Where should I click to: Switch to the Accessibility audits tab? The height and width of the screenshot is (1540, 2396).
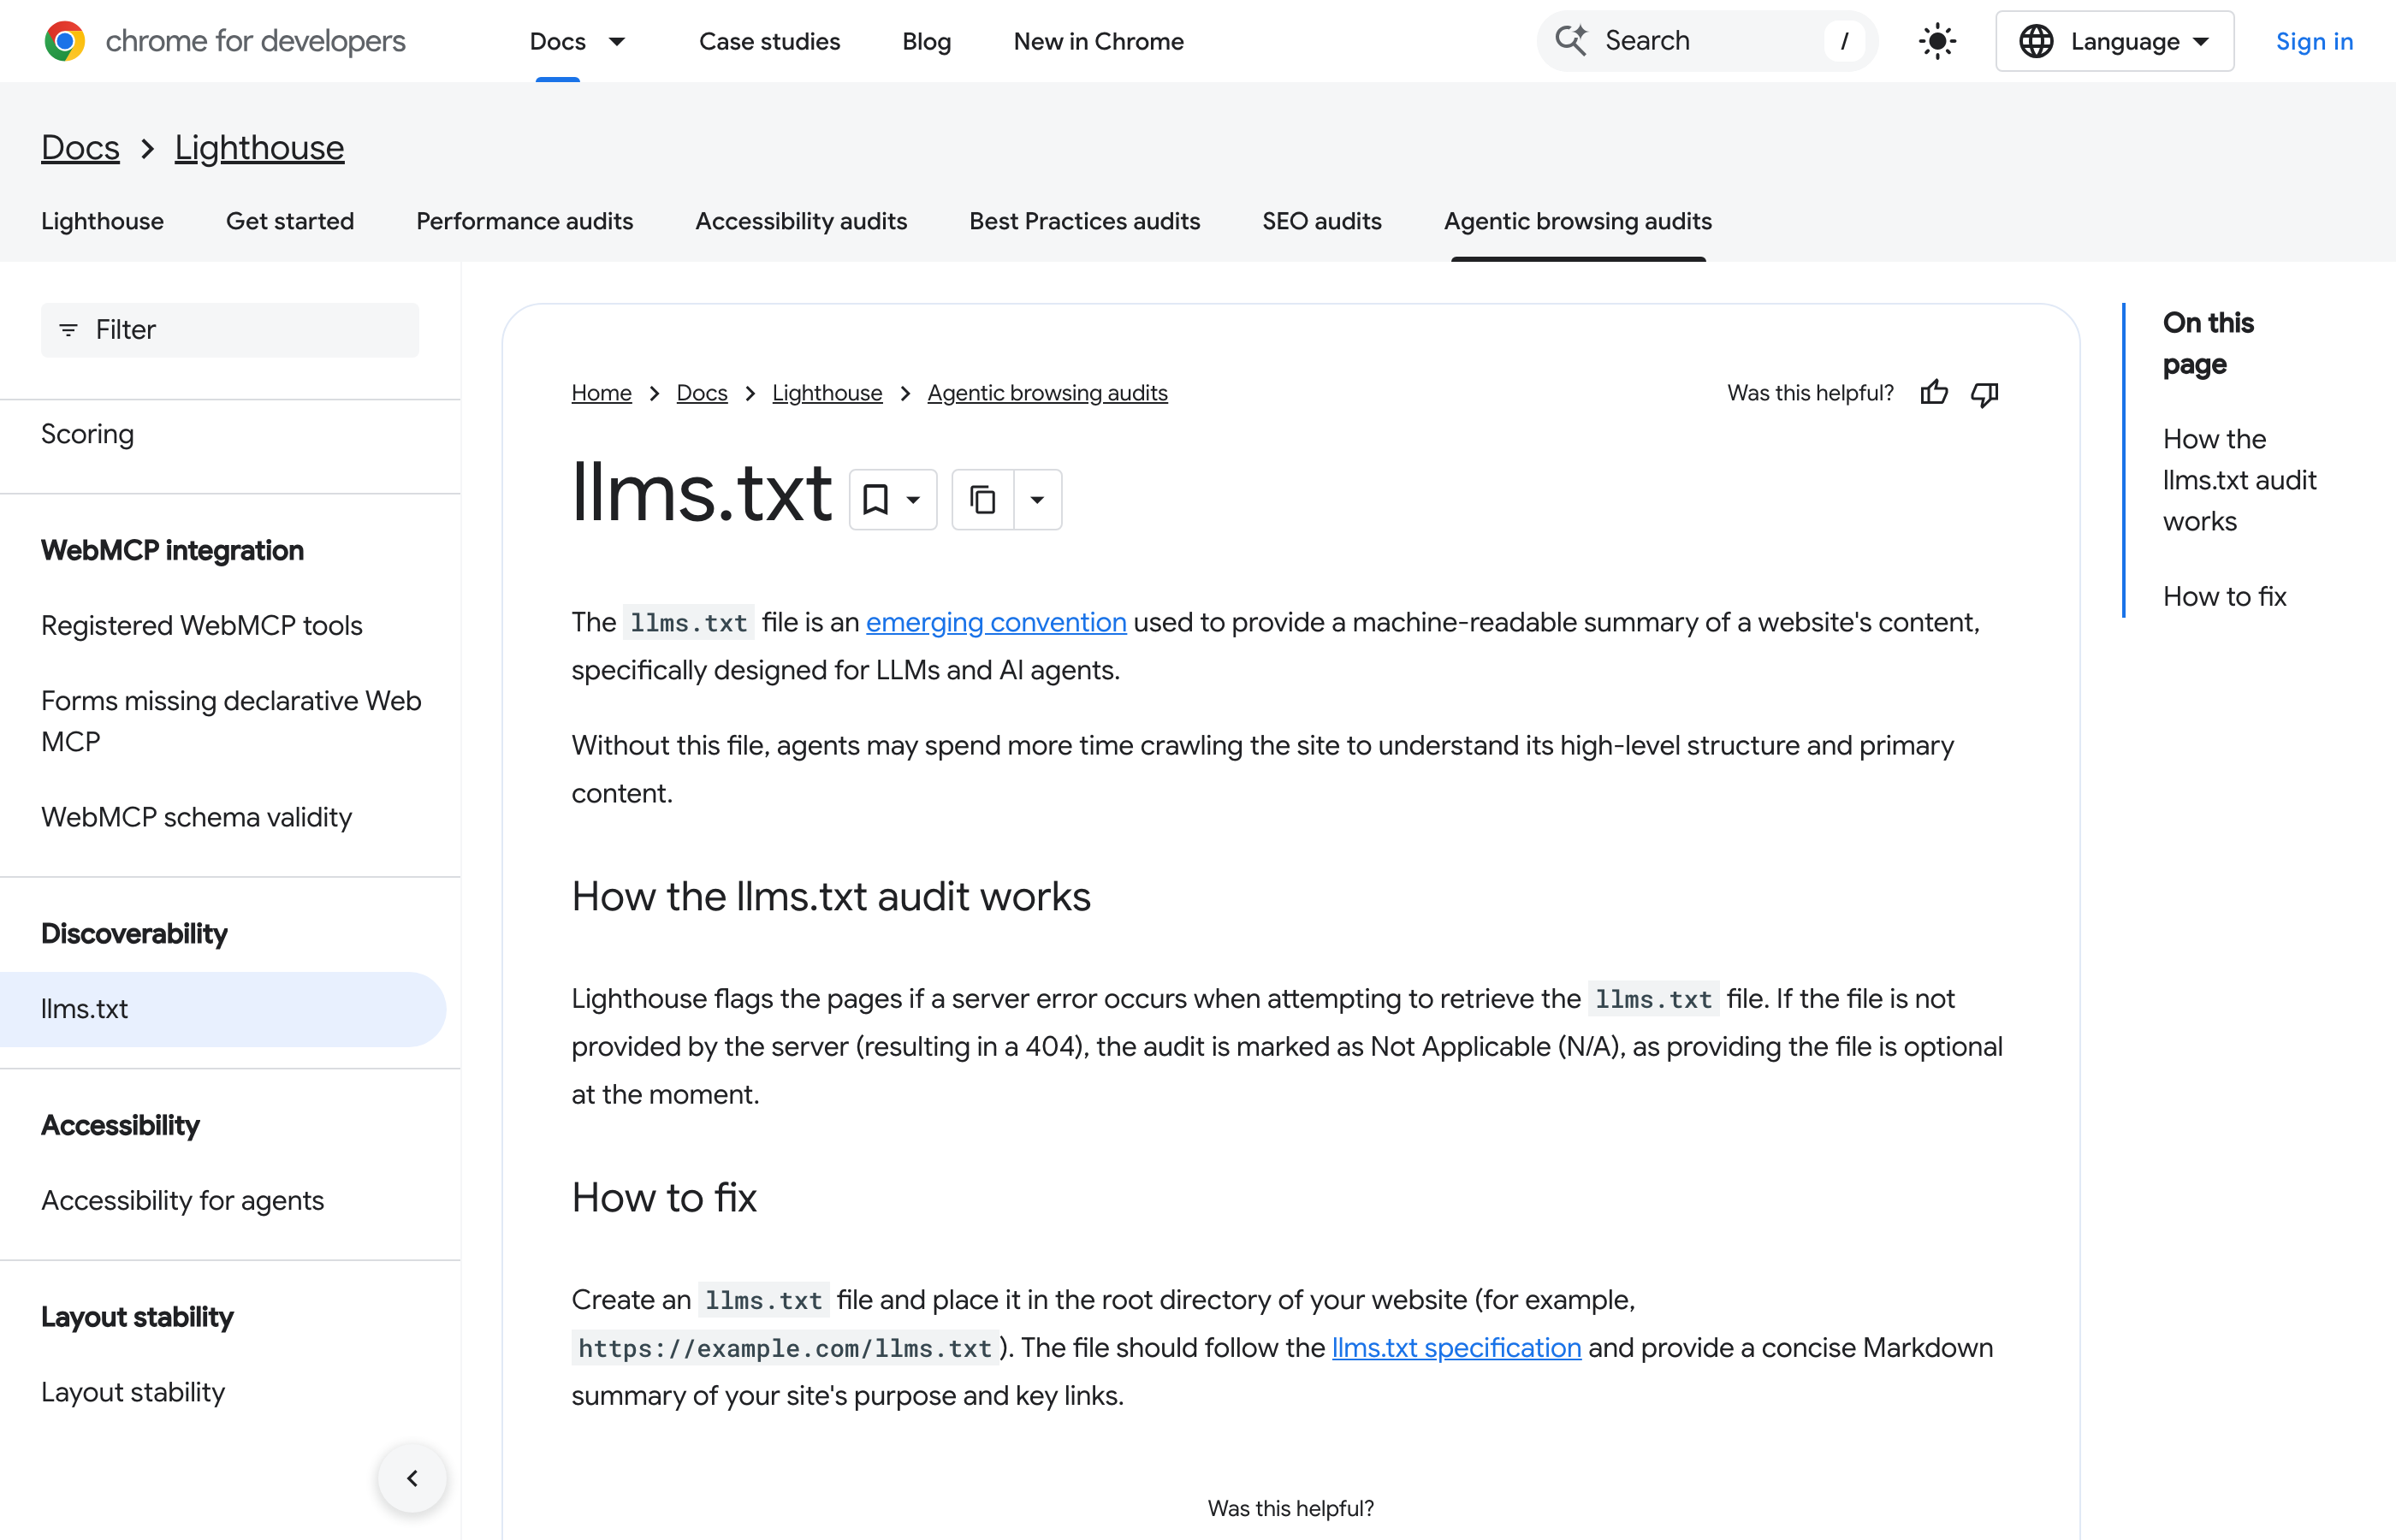click(801, 221)
